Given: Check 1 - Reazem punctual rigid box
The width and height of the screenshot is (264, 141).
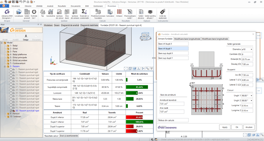Looking at the screenshot, I should point(11,69).
